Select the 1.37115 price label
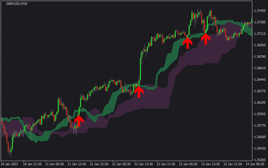268x168 pixels. tap(260, 34)
